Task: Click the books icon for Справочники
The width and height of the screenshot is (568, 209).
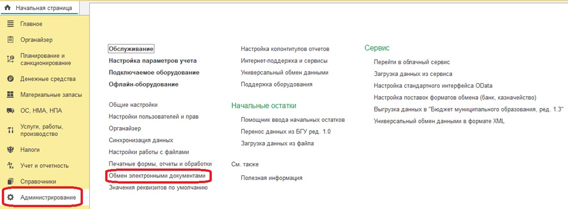Action: (10, 181)
